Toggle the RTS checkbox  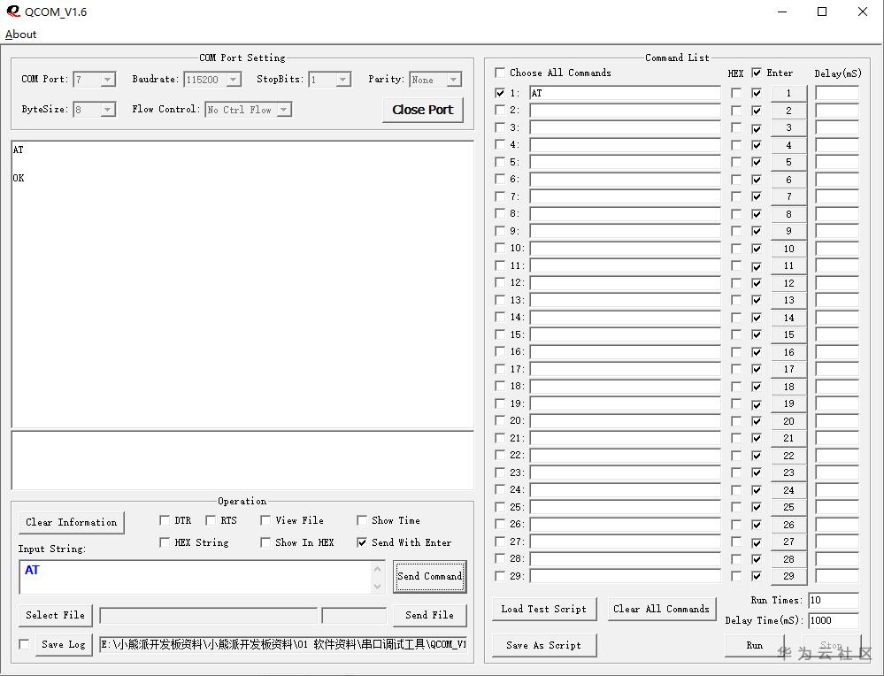pyautogui.click(x=211, y=520)
